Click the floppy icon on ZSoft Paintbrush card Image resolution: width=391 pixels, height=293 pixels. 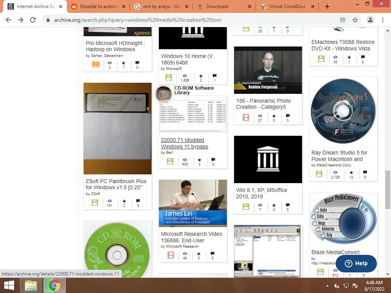[95, 203]
